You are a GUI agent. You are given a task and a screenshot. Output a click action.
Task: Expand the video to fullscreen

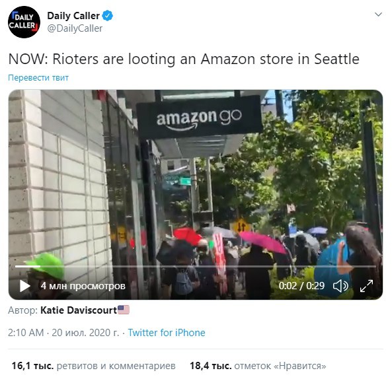pyautogui.click(x=366, y=286)
